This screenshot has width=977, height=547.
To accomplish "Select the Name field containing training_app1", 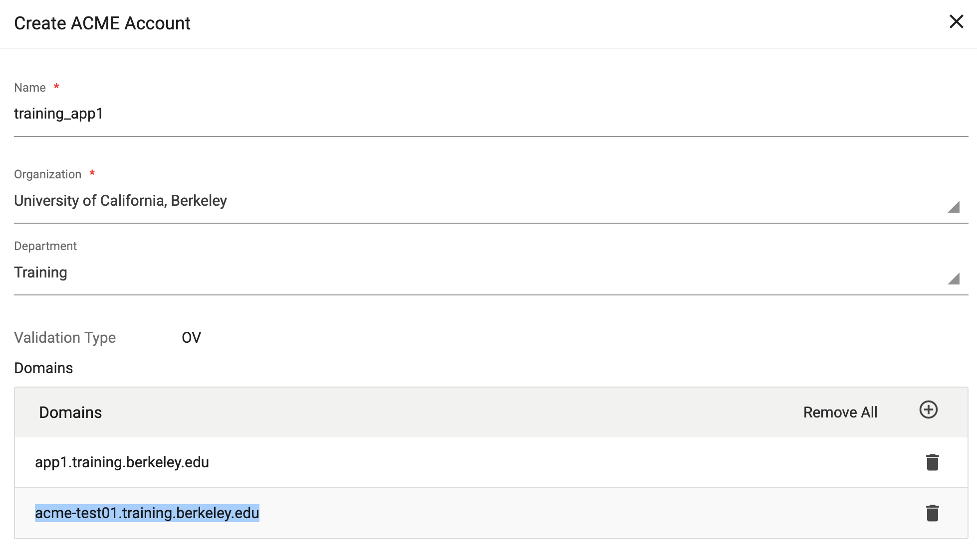I will click(59, 114).
